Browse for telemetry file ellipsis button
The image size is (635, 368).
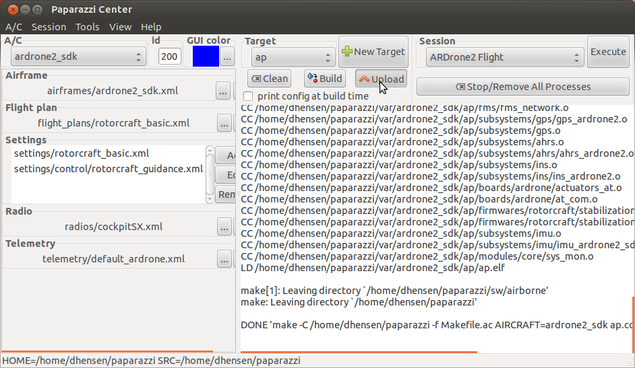pyautogui.click(x=224, y=259)
